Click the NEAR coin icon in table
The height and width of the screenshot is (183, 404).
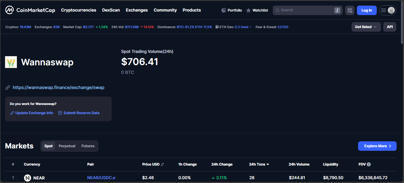[28, 178]
